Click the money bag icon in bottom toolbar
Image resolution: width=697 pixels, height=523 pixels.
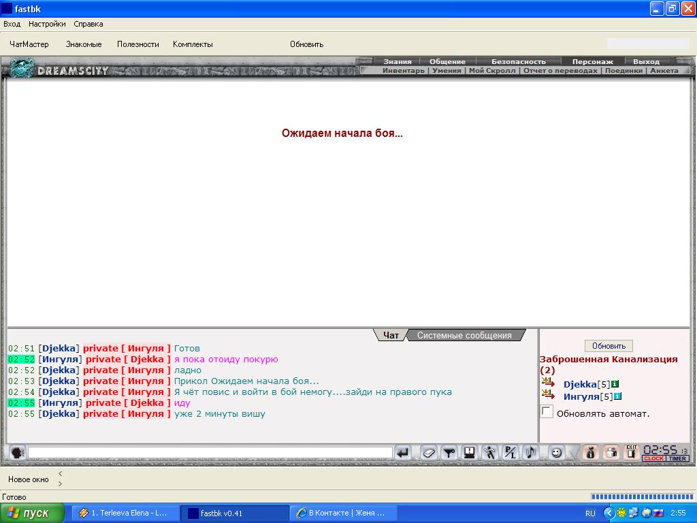click(x=590, y=453)
